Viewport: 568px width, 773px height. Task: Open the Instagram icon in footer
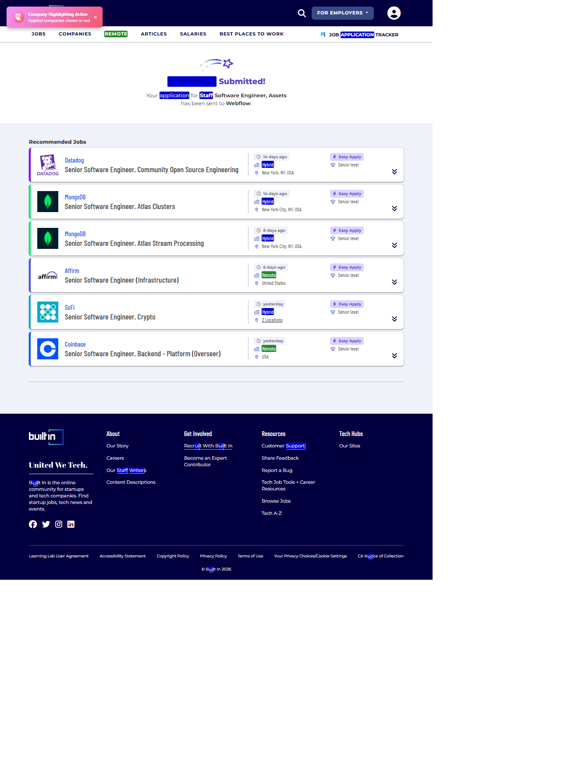pyautogui.click(x=59, y=524)
